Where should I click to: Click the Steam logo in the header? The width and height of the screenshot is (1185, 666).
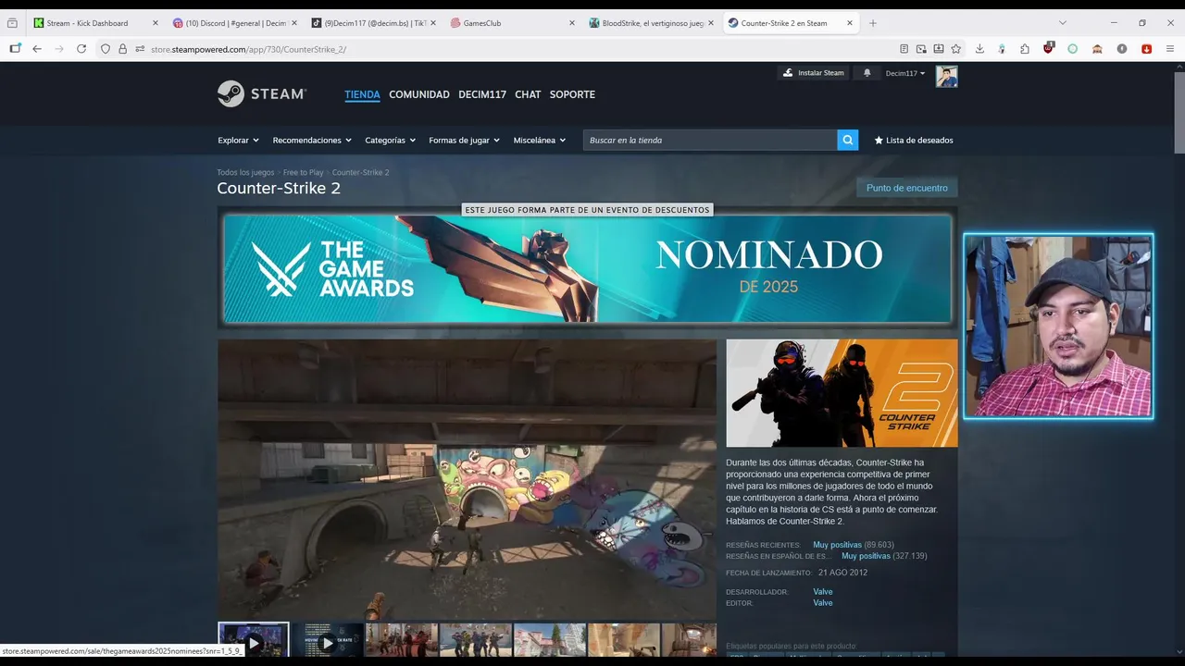[261, 93]
